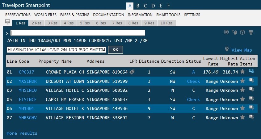261x139 pixels.
Task: Open the Documentation menu
Action: click(x=108, y=15)
